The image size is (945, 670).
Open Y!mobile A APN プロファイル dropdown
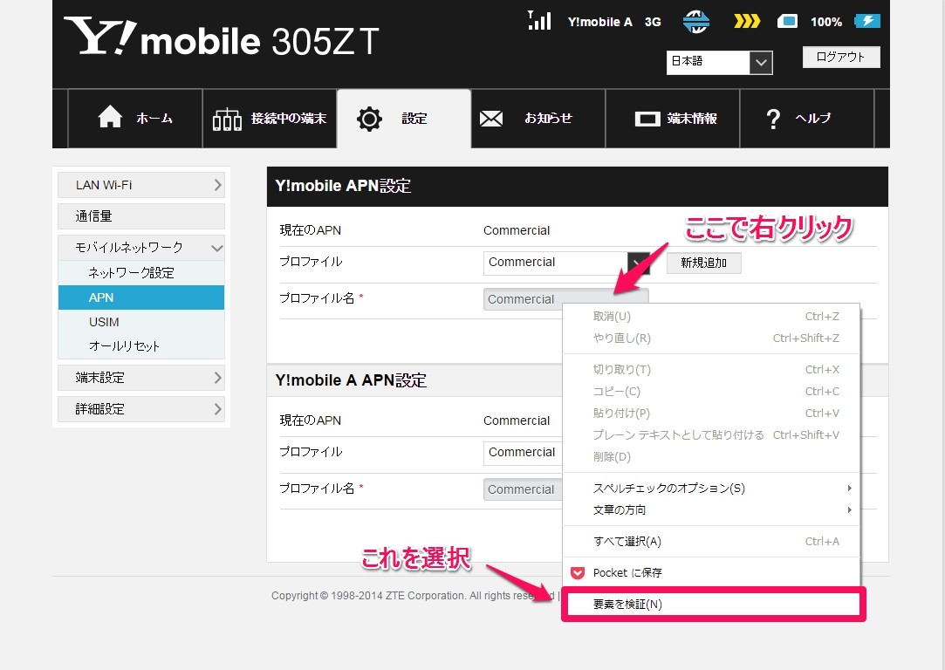[x=524, y=453]
